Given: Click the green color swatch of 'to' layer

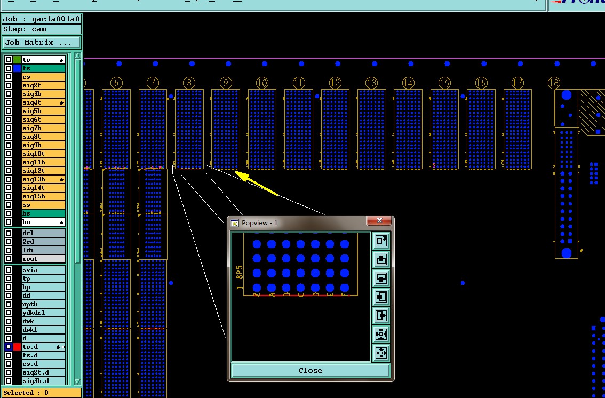Looking at the screenshot, I should tap(17, 60).
